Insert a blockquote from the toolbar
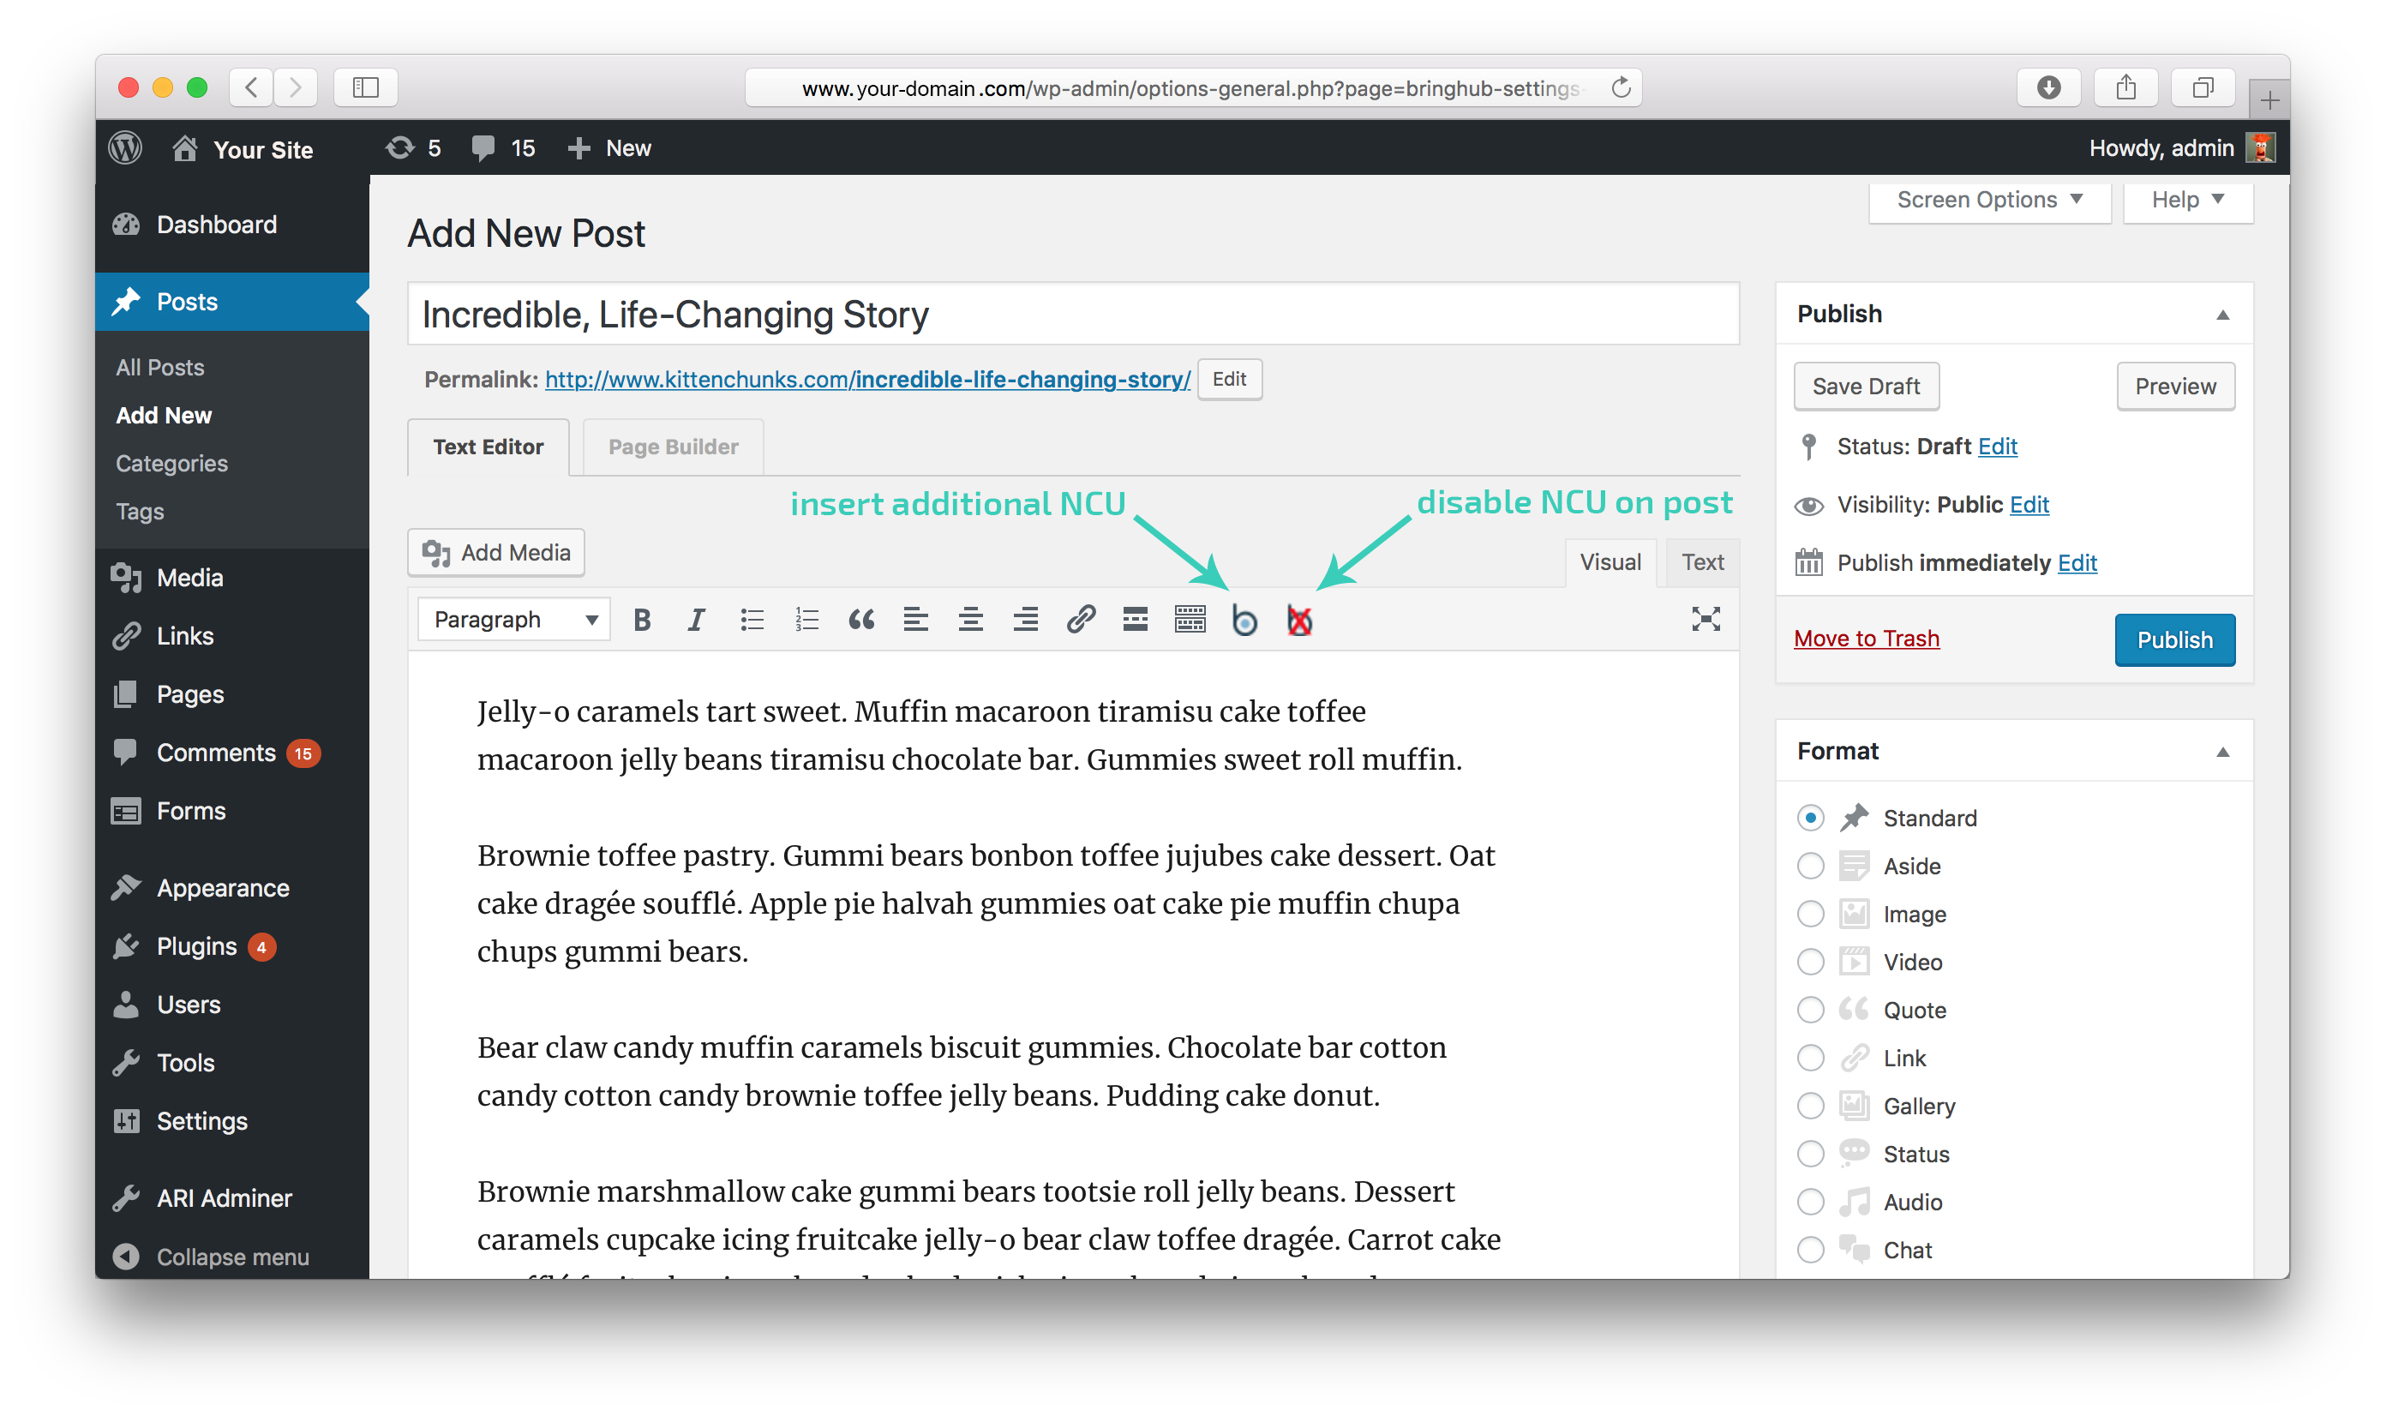 pyautogui.click(x=860, y=621)
